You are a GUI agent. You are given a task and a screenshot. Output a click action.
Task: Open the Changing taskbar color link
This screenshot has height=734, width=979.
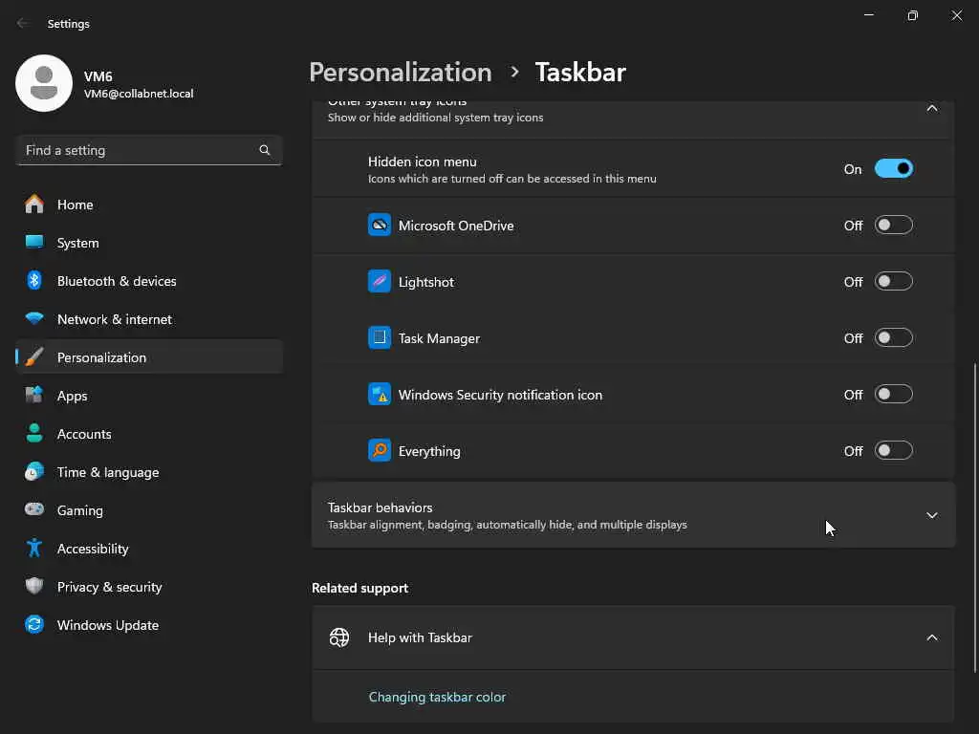coord(437,697)
